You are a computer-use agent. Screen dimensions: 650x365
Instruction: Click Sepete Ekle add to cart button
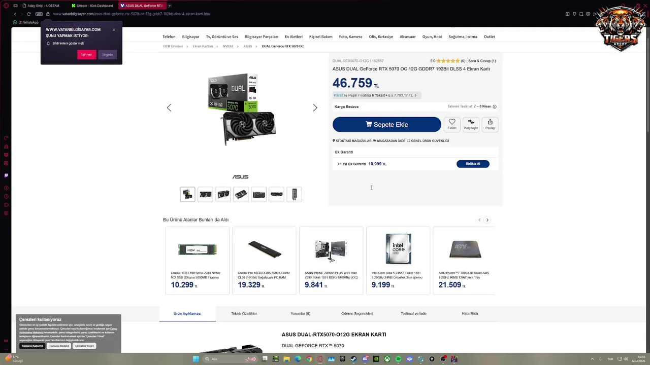pos(386,124)
